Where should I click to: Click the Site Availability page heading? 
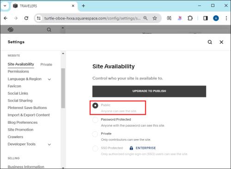click(x=114, y=66)
